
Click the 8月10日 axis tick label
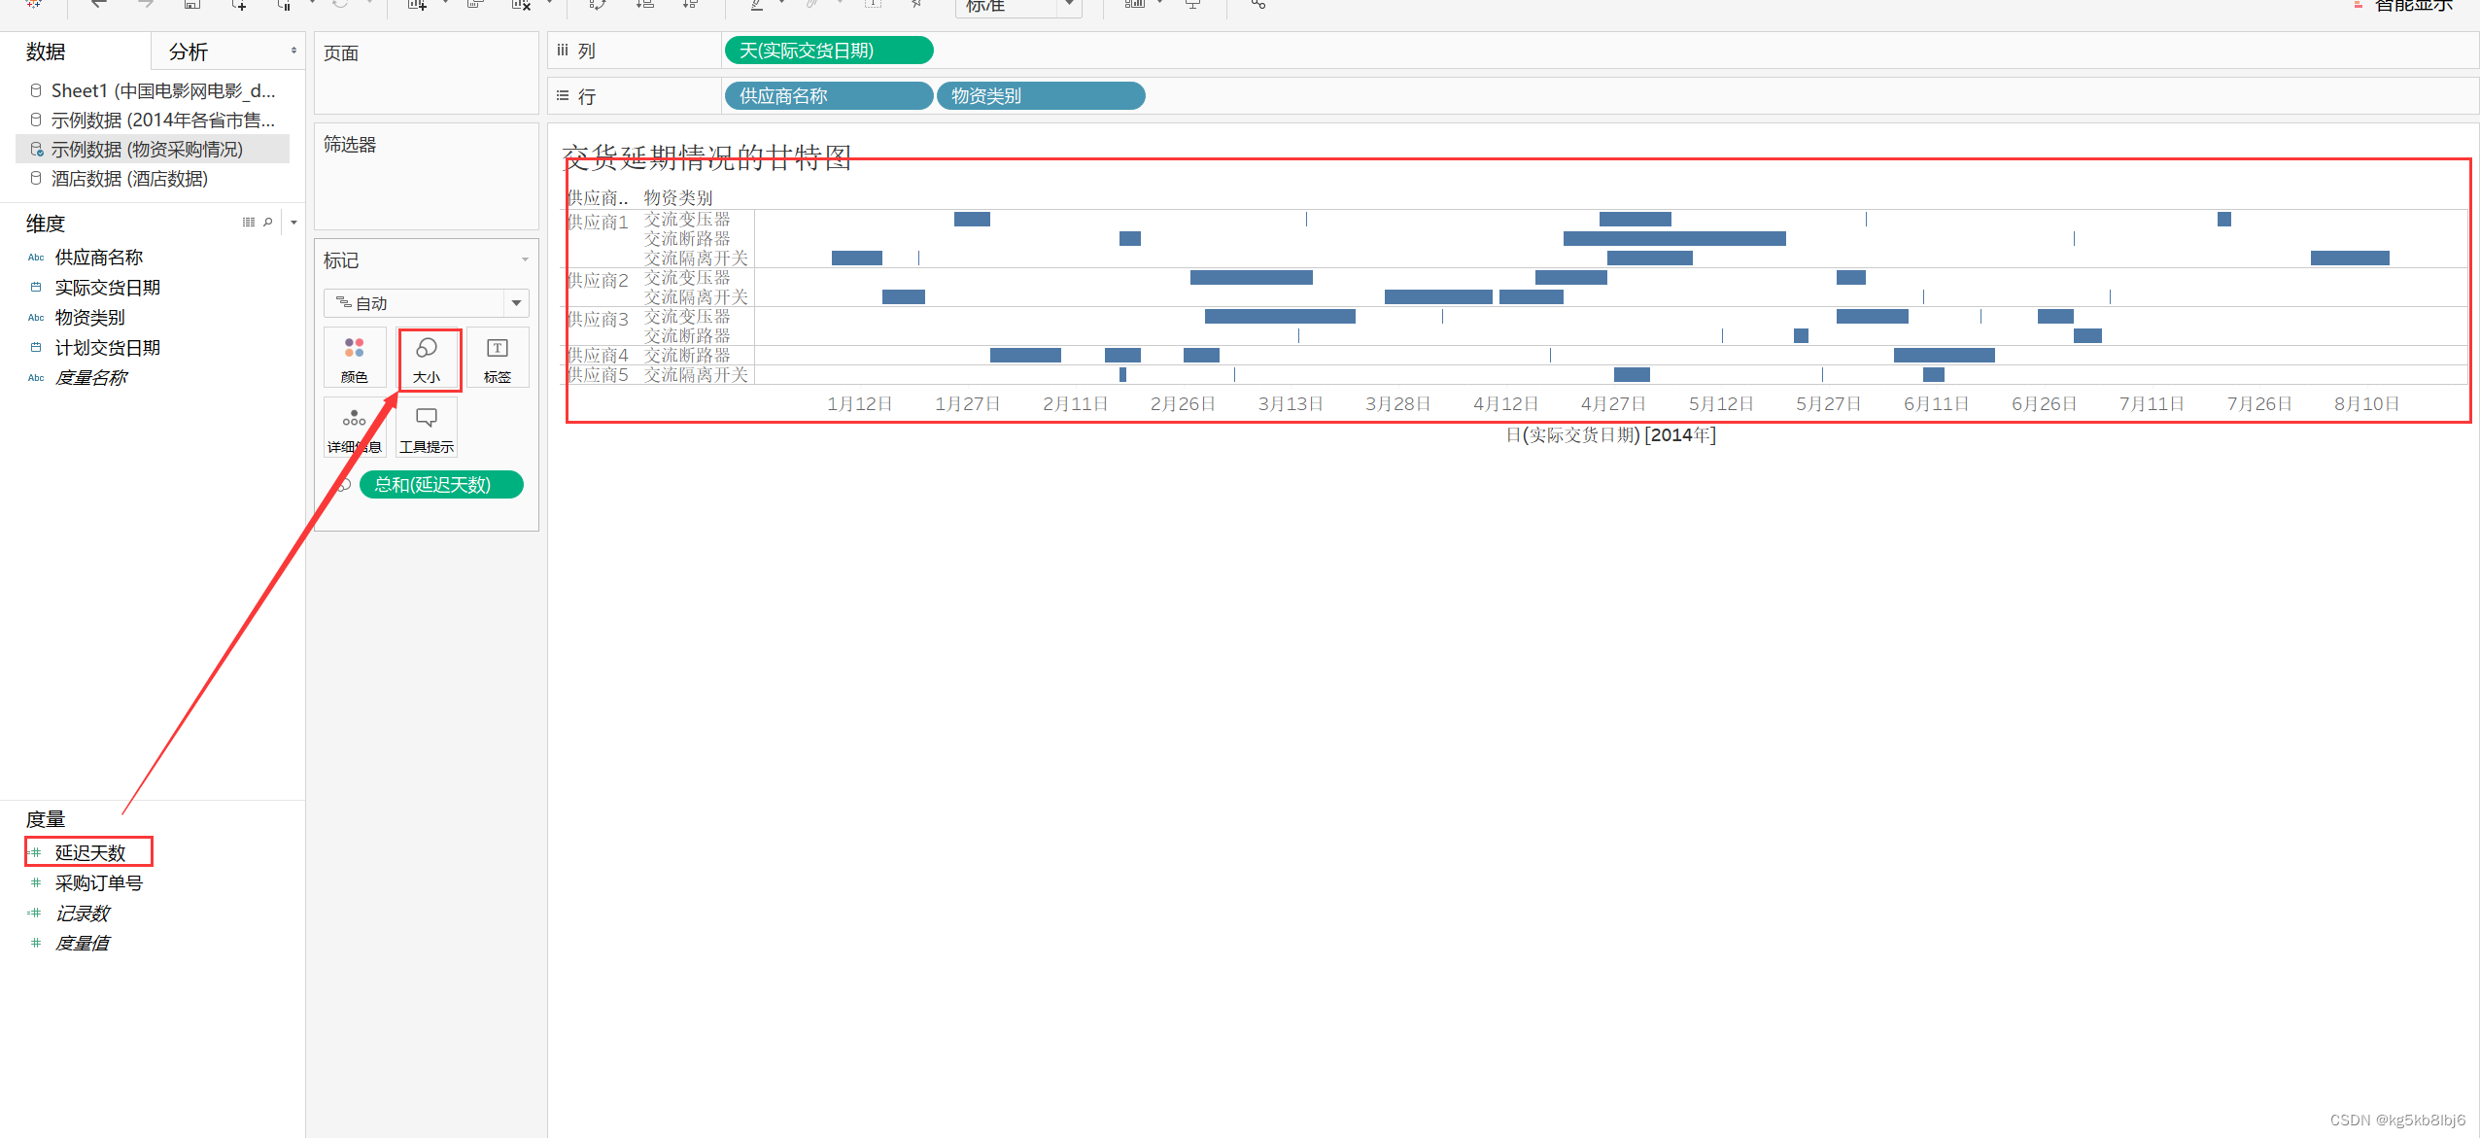click(x=2366, y=404)
